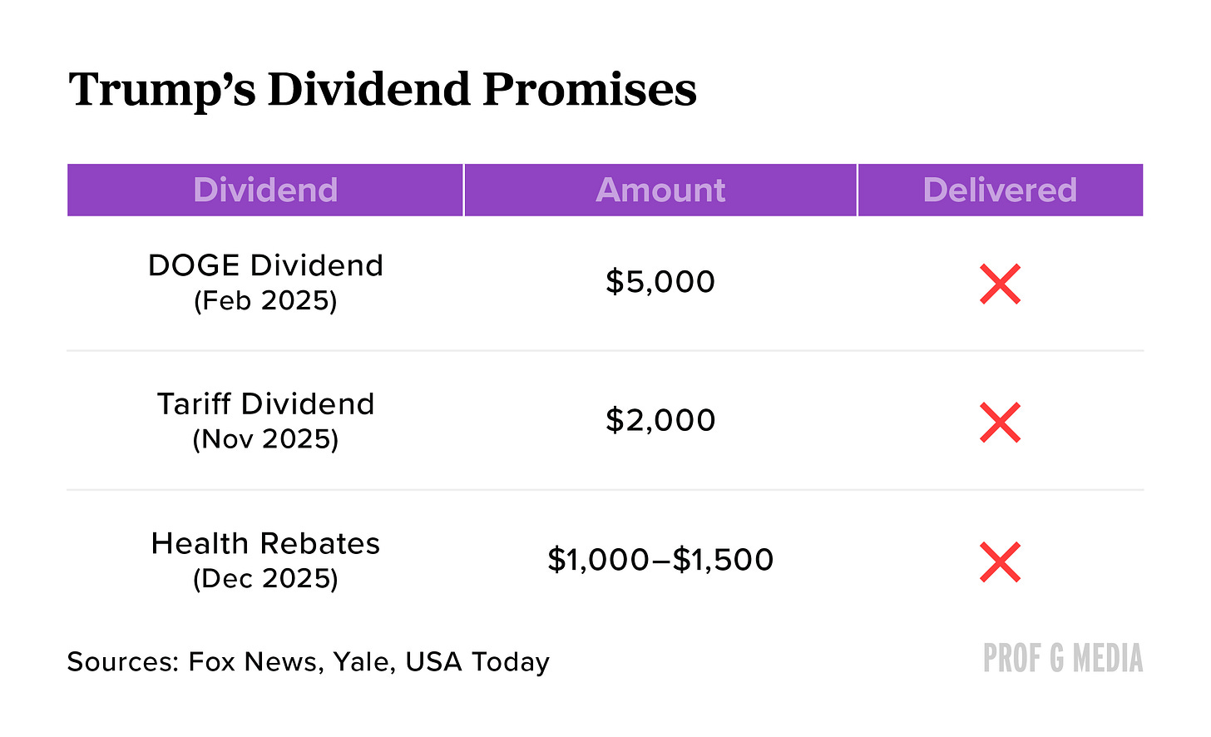The width and height of the screenshot is (1211, 737).
Task: Click the USA Today source text
Action: [x=477, y=662]
